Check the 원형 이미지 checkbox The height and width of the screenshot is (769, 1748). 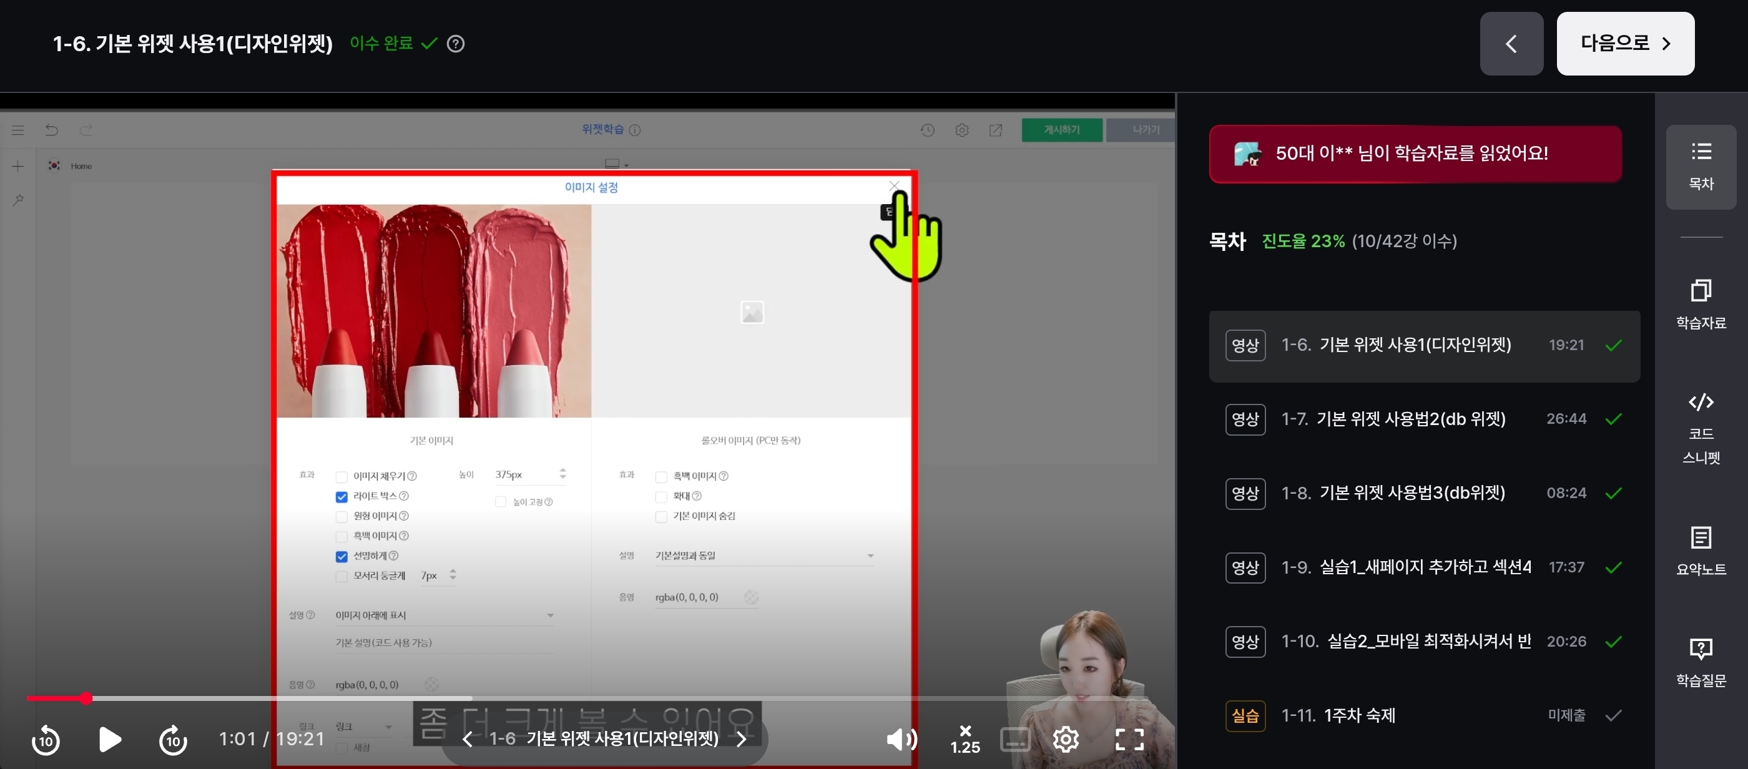341,516
